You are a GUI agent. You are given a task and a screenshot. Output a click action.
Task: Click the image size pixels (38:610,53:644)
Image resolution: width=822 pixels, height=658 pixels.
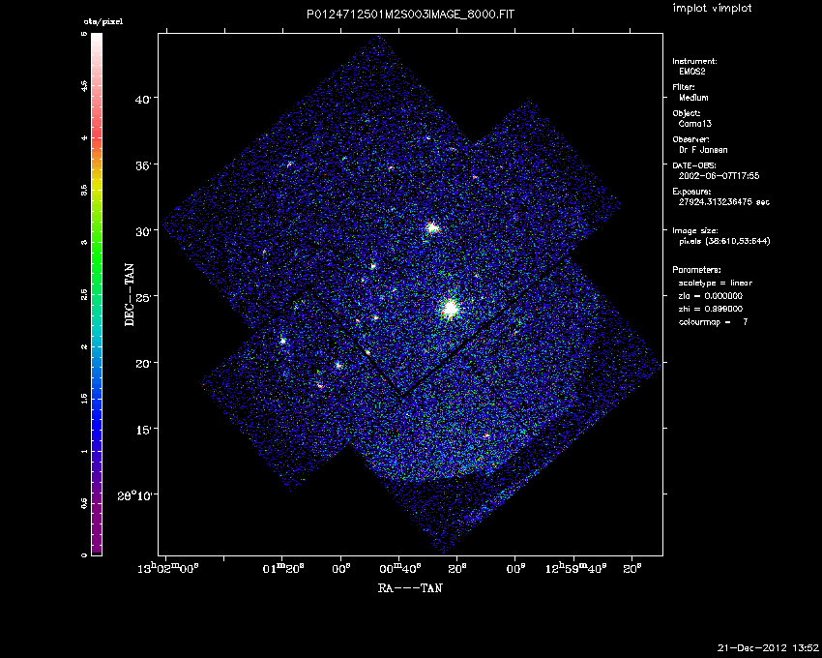point(724,241)
